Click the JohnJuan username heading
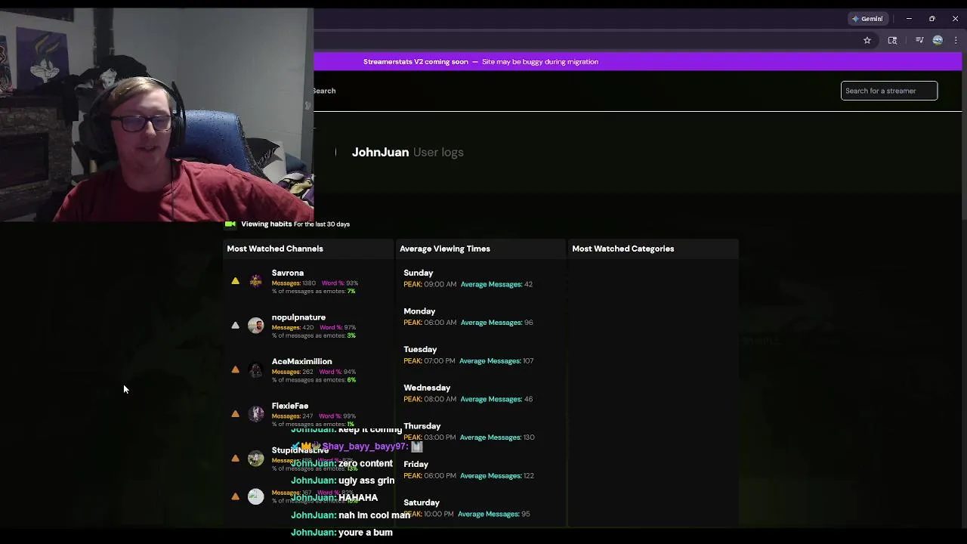Viewport: 967px width, 544px height. pyautogui.click(x=380, y=152)
